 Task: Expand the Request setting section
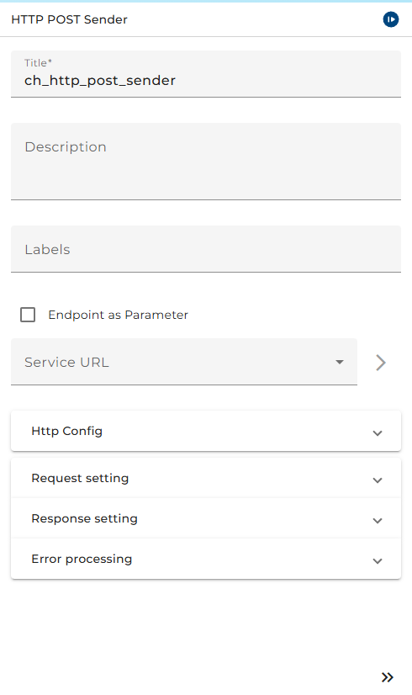(206, 478)
